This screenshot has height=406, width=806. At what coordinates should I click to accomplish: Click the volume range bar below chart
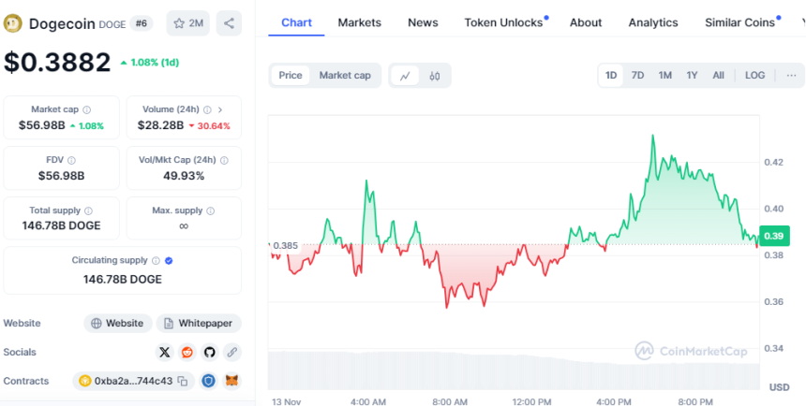(514, 371)
